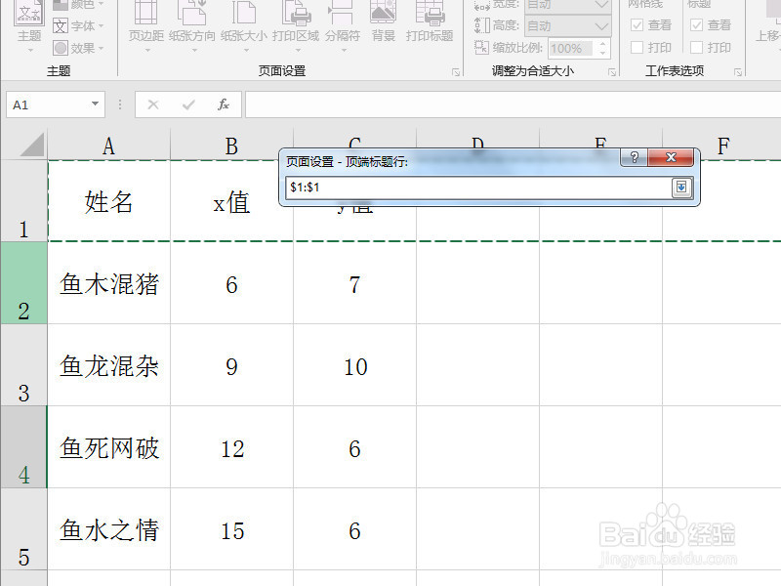This screenshot has height=586, width=781.
Task: Click the formula bar Enter checkmark
Action: (x=188, y=105)
